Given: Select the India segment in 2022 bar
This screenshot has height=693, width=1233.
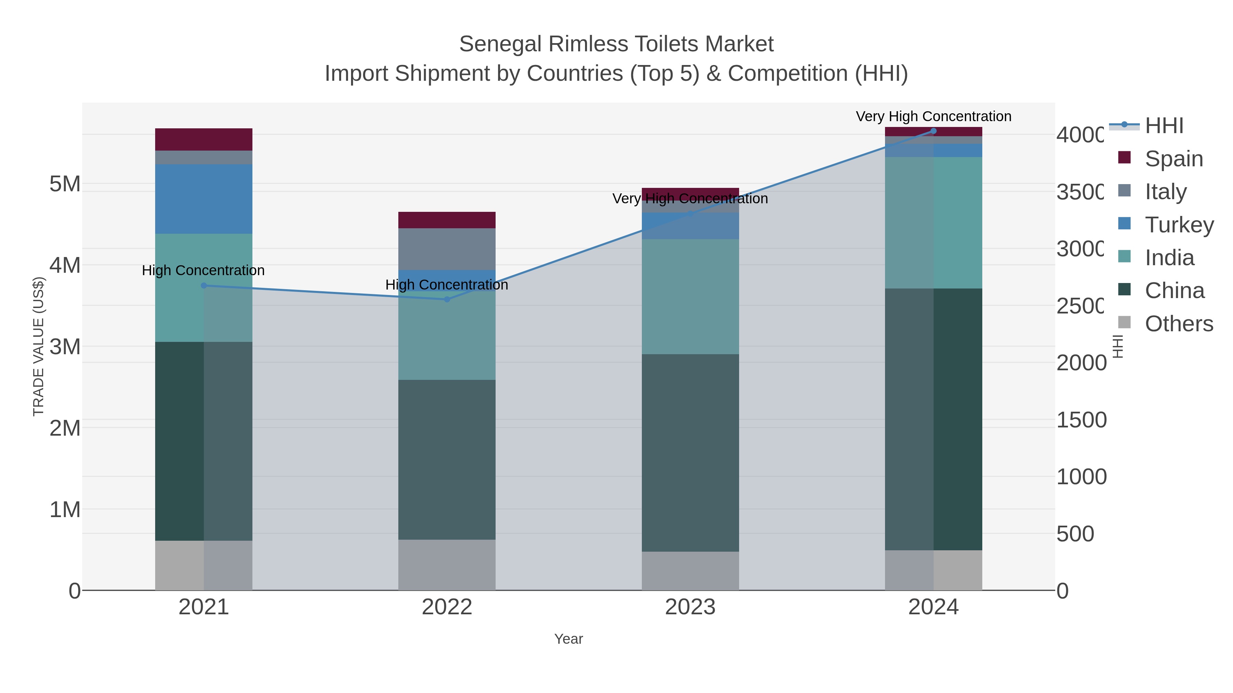Looking at the screenshot, I should point(447,336).
